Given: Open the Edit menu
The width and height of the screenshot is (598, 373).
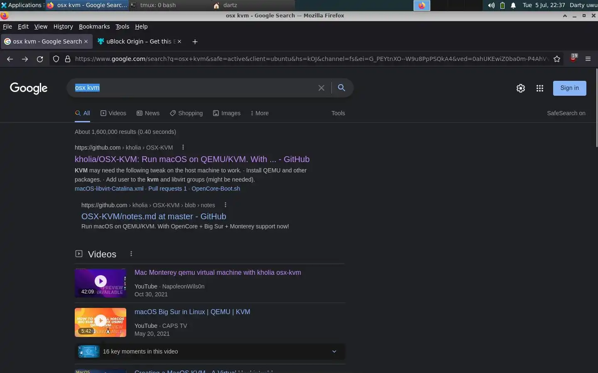Looking at the screenshot, I should click(x=23, y=27).
